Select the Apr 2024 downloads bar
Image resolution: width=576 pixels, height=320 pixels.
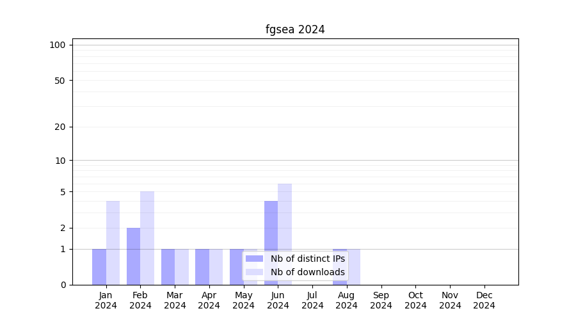(216, 267)
